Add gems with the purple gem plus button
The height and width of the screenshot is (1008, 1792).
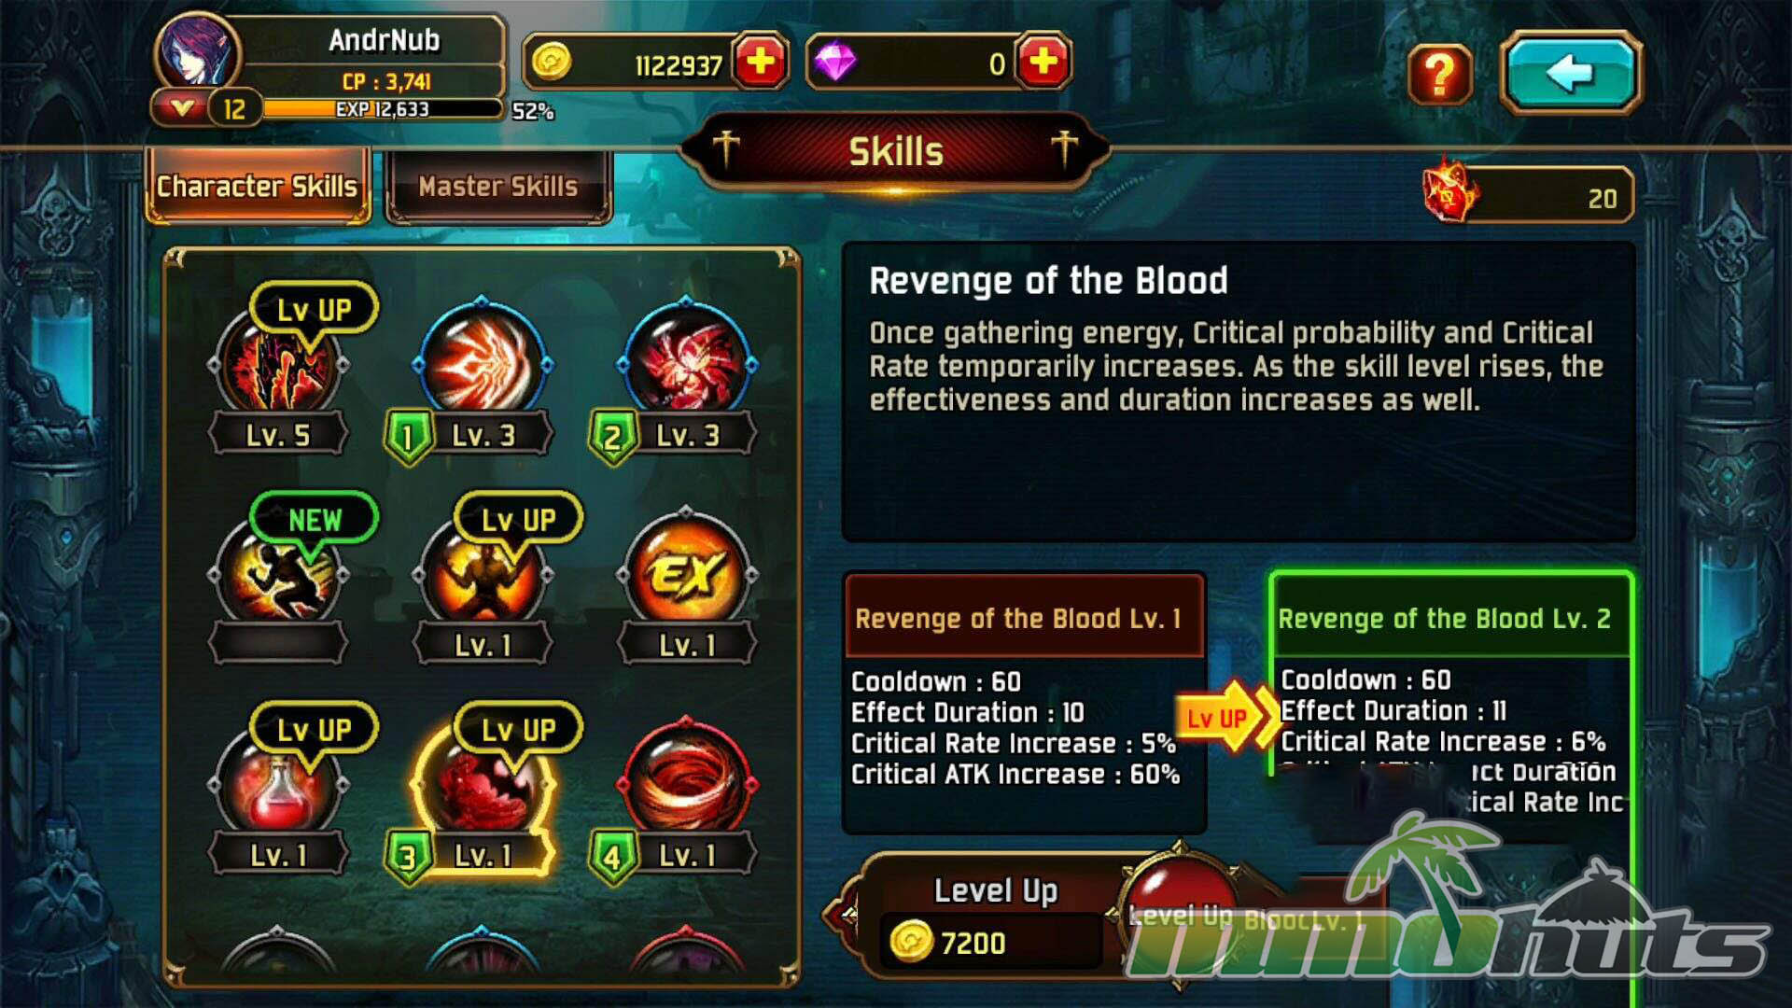1043,62
